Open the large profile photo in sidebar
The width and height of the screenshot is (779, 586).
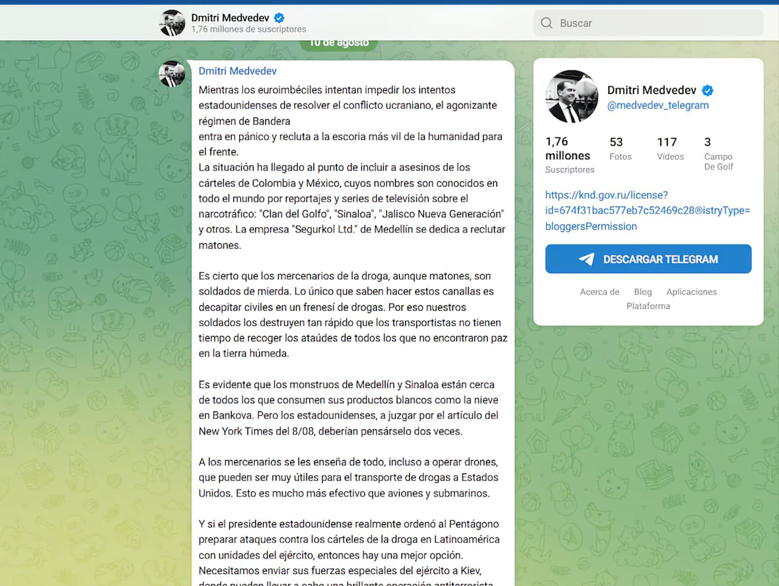[572, 96]
